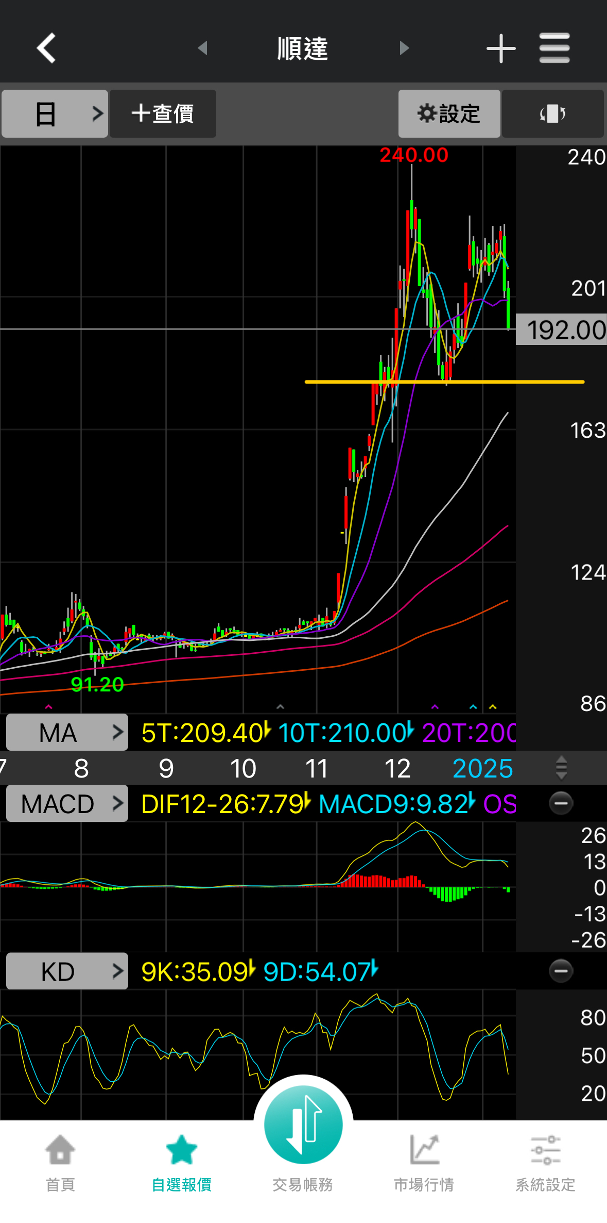Tap the plus icon to add stock
This screenshot has height=1223, width=607.
point(501,48)
